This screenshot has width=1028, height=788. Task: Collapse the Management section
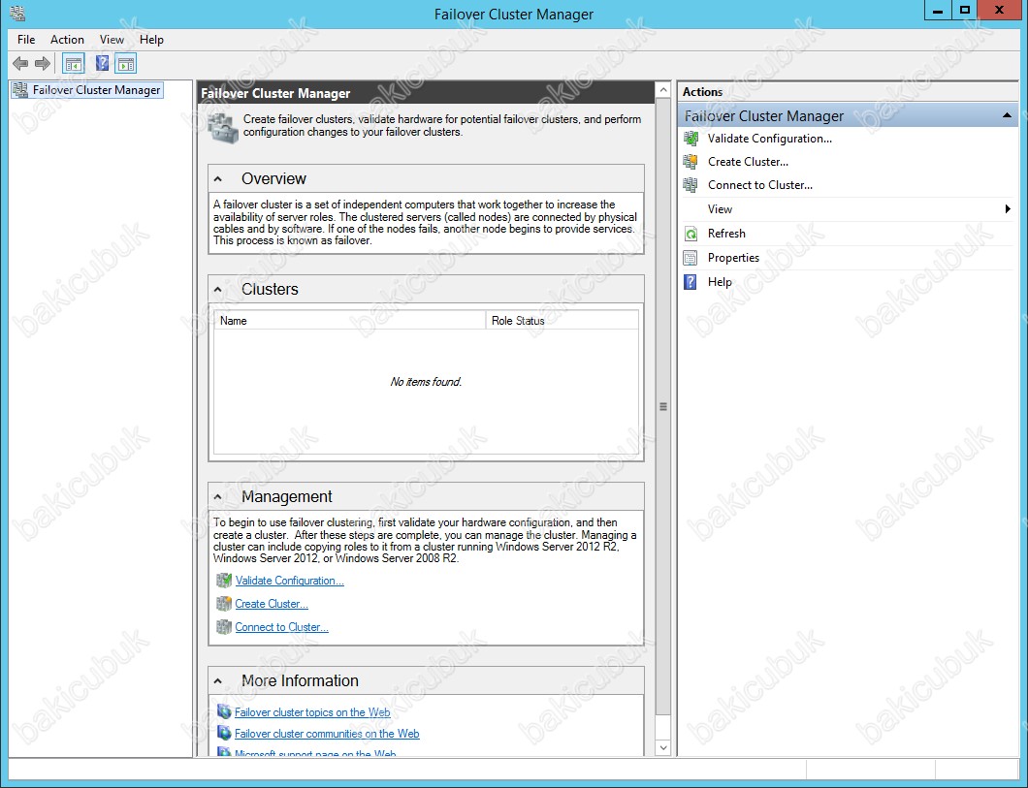point(218,497)
